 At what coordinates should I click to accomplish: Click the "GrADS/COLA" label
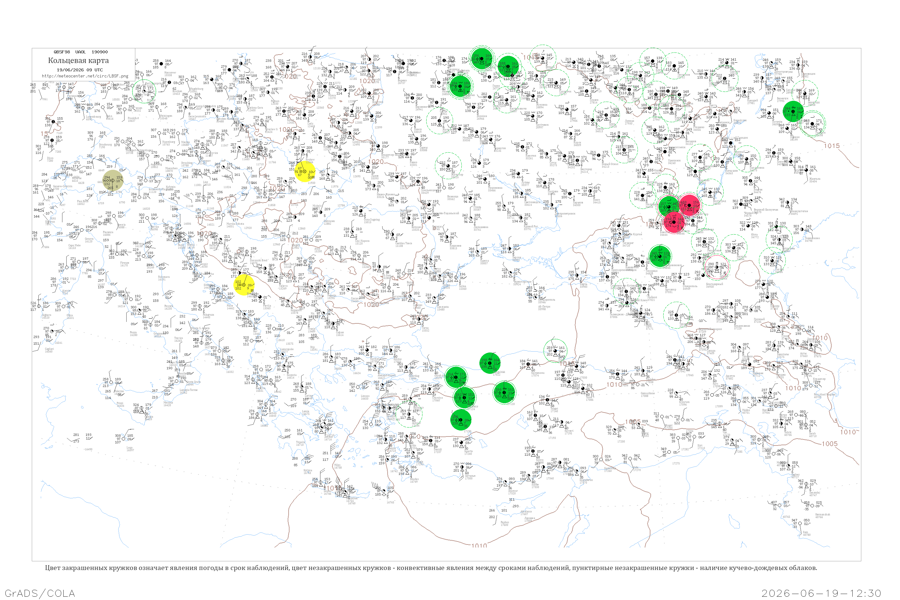pos(40,593)
